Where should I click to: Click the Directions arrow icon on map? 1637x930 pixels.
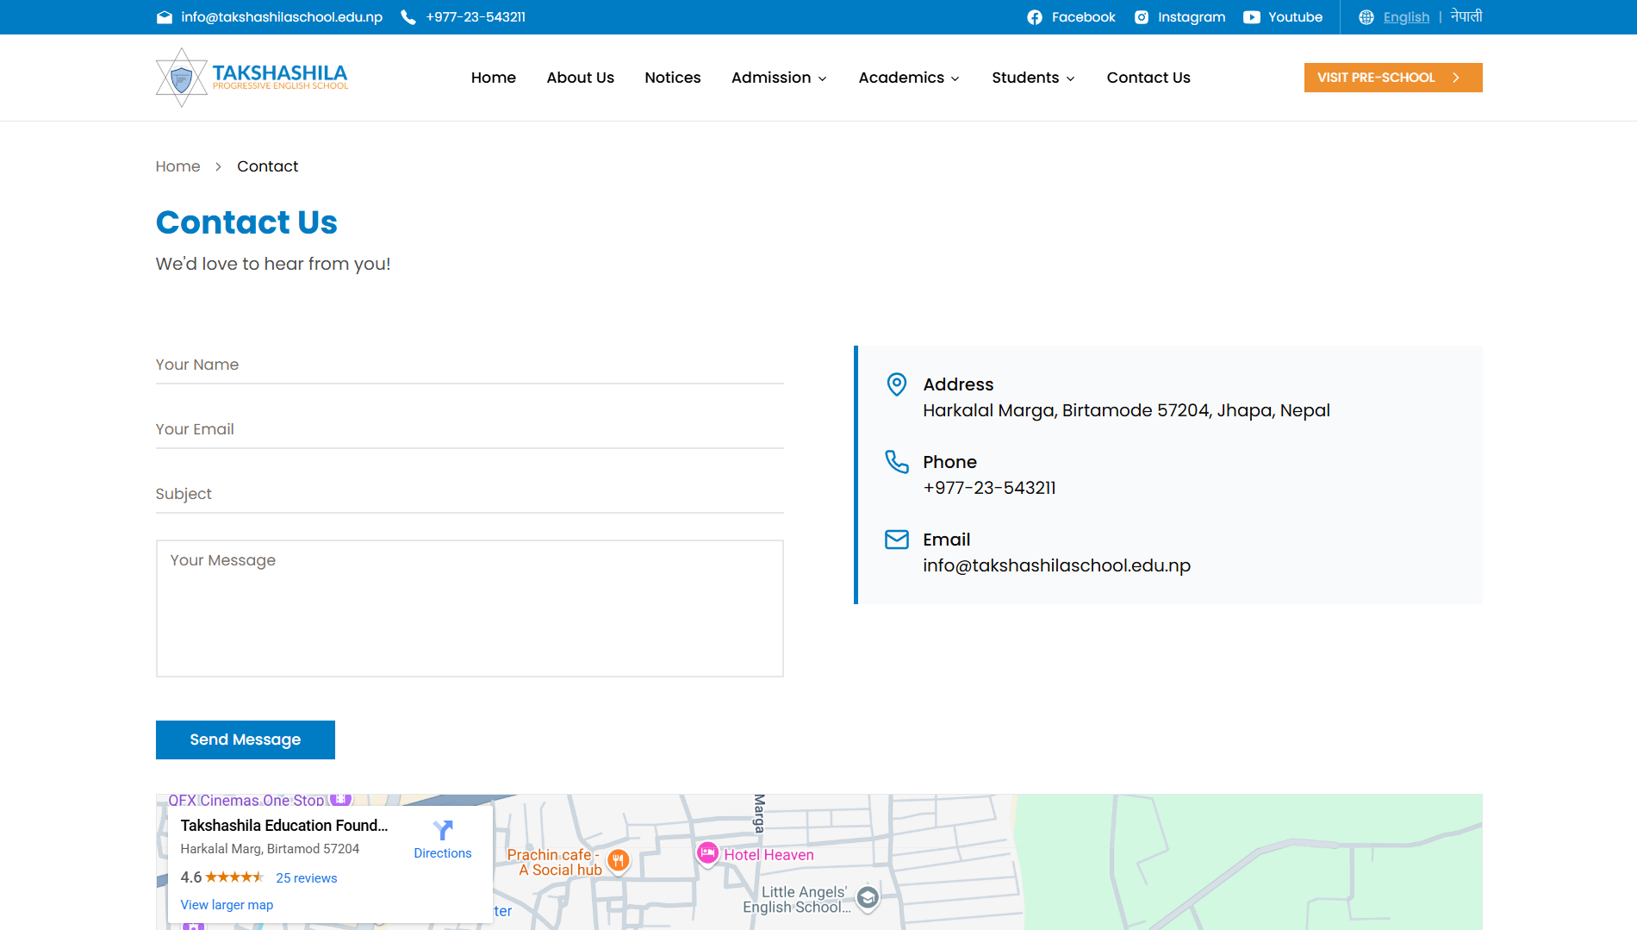coord(443,831)
